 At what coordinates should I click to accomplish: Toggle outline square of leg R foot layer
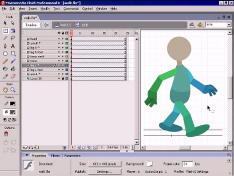coord(67,52)
